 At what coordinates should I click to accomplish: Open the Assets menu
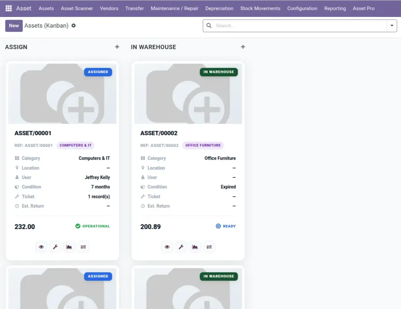46,9
